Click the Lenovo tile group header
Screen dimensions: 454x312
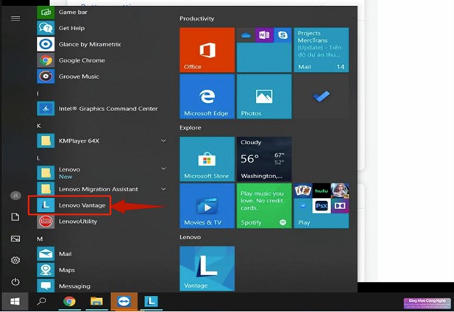click(x=191, y=237)
